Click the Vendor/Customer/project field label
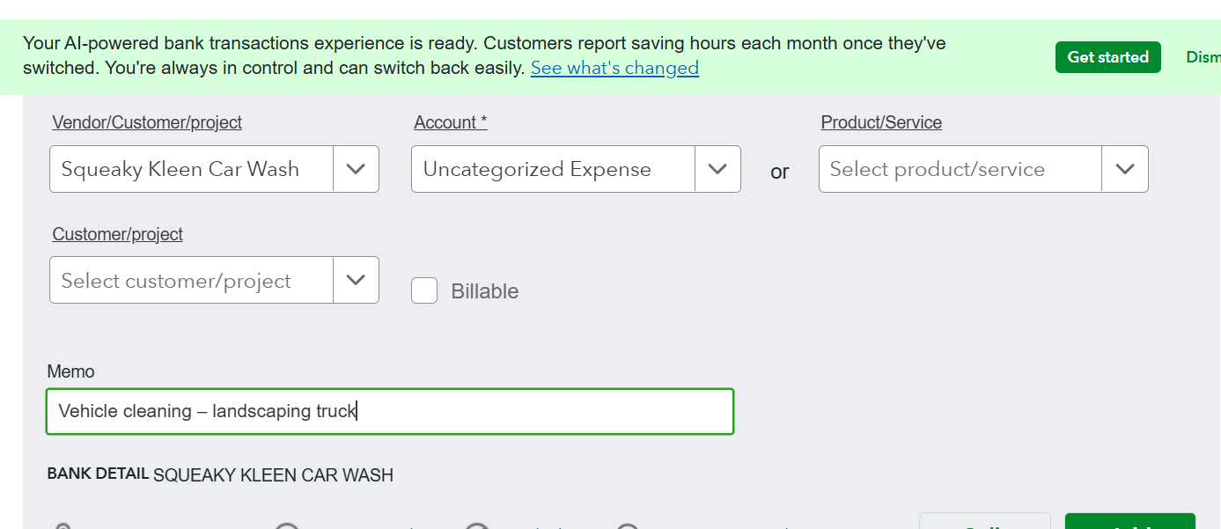This screenshot has height=529, width=1221. (x=147, y=122)
